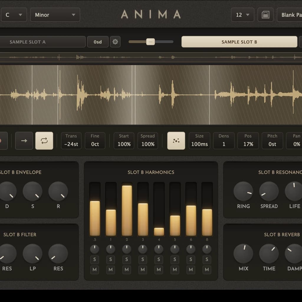Screen dimensions: 302x302
Task: Click the Fine 0ct value
Action: click(95, 141)
